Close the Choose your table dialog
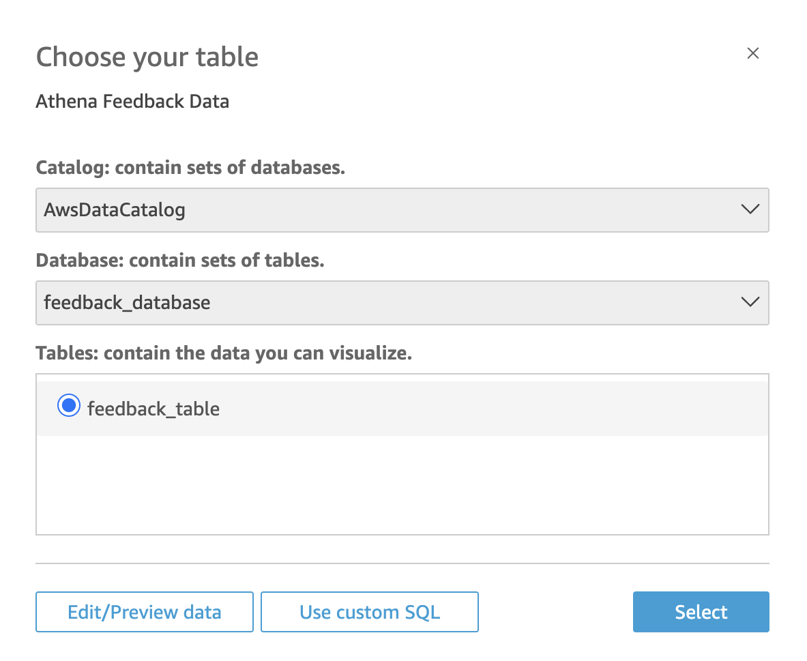807x661 pixels. pyautogui.click(x=752, y=53)
